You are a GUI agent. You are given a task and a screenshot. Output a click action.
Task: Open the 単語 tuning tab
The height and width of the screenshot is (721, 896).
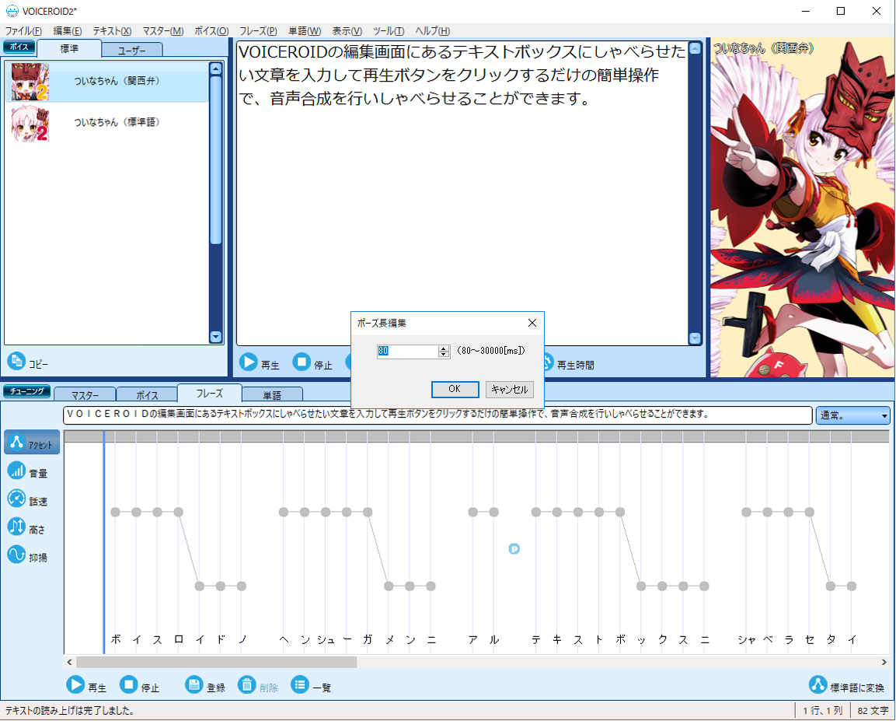[272, 394]
